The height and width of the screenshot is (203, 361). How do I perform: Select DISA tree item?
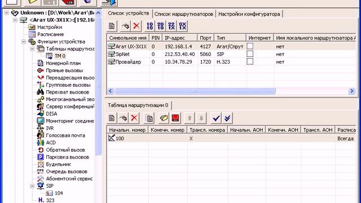pyautogui.click(x=51, y=114)
